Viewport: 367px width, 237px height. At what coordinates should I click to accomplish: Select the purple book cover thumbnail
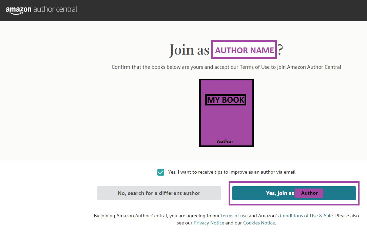(x=226, y=113)
